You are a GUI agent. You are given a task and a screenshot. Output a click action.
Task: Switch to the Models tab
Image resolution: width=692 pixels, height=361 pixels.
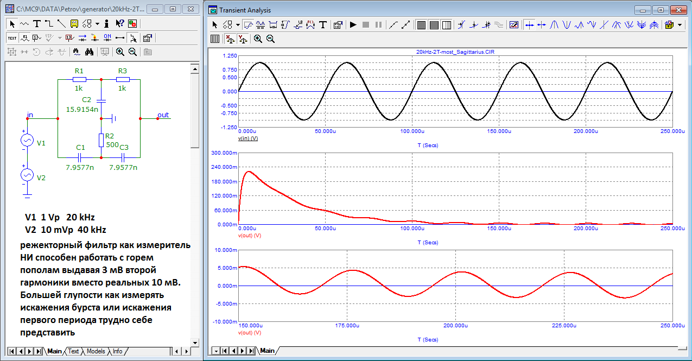96,351
